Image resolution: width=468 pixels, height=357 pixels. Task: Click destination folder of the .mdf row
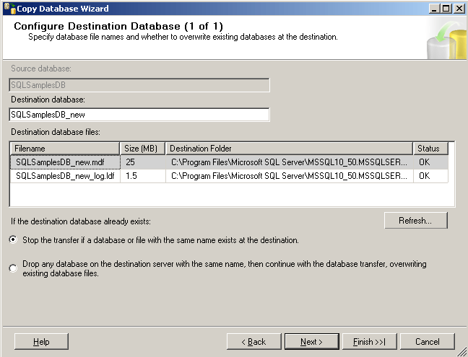(x=290, y=162)
